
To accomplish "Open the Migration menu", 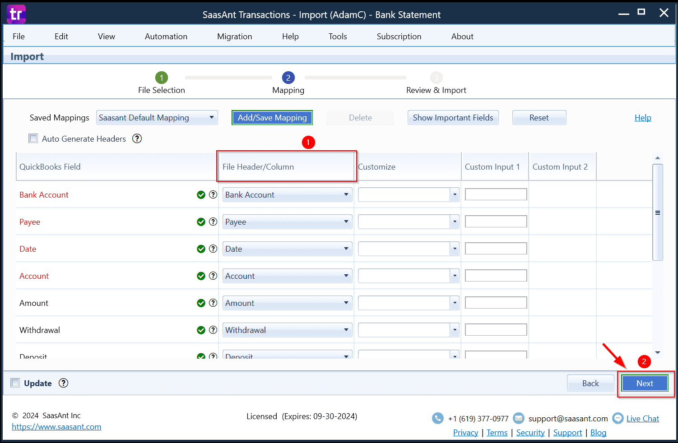I will pos(235,37).
